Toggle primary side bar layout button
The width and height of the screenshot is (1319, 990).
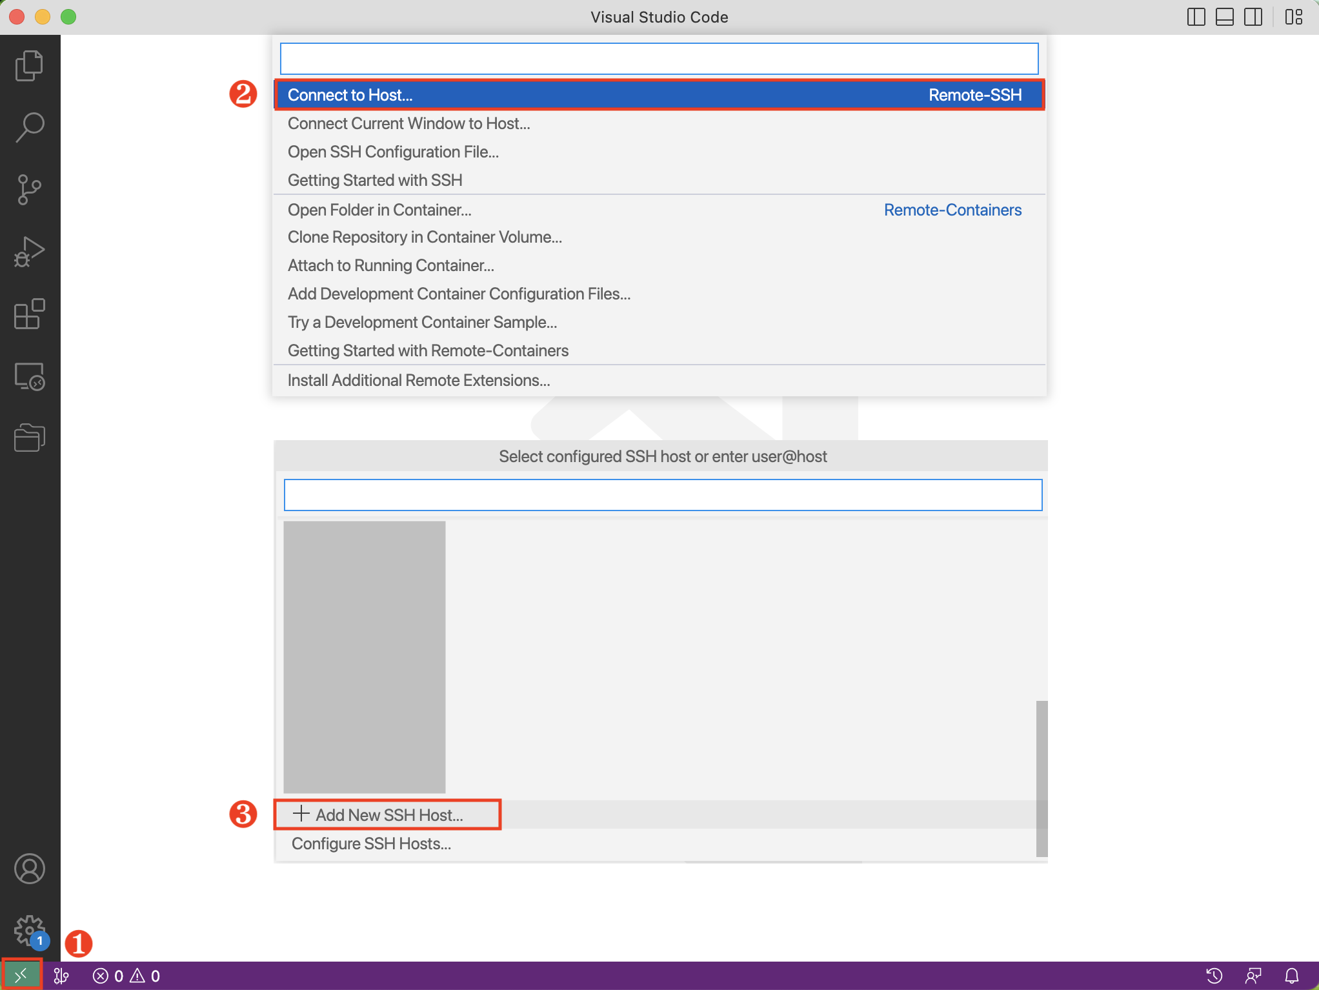click(x=1196, y=17)
